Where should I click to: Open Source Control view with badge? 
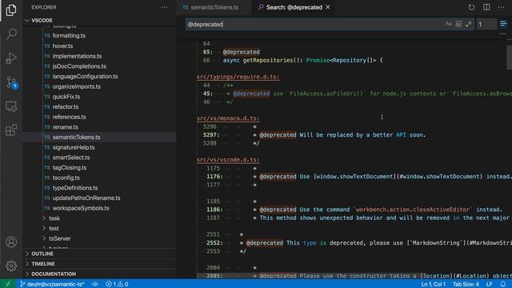(12, 82)
